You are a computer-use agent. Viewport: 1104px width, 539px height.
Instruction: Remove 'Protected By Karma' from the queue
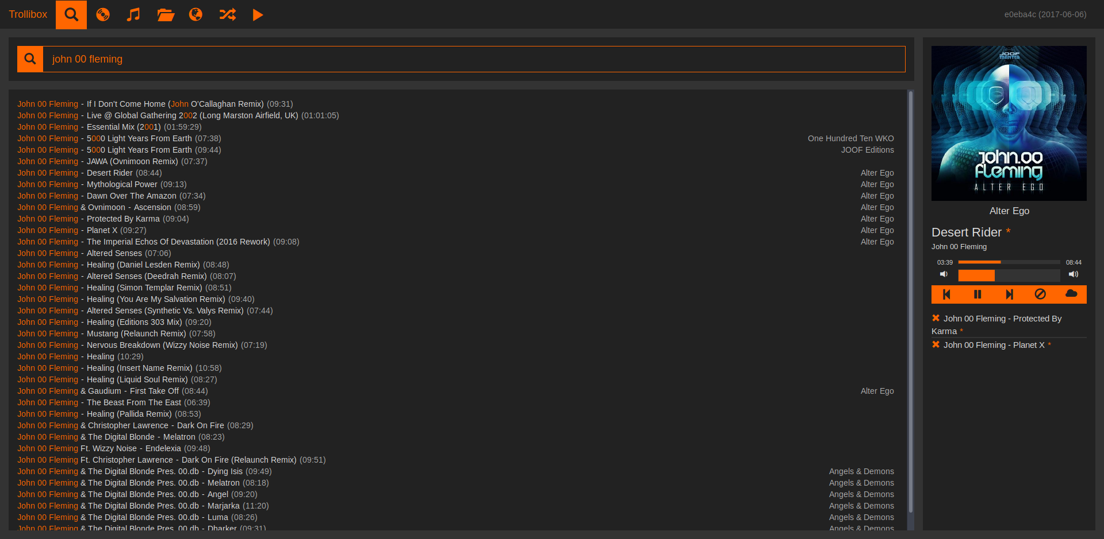click(x=936, y=318)
